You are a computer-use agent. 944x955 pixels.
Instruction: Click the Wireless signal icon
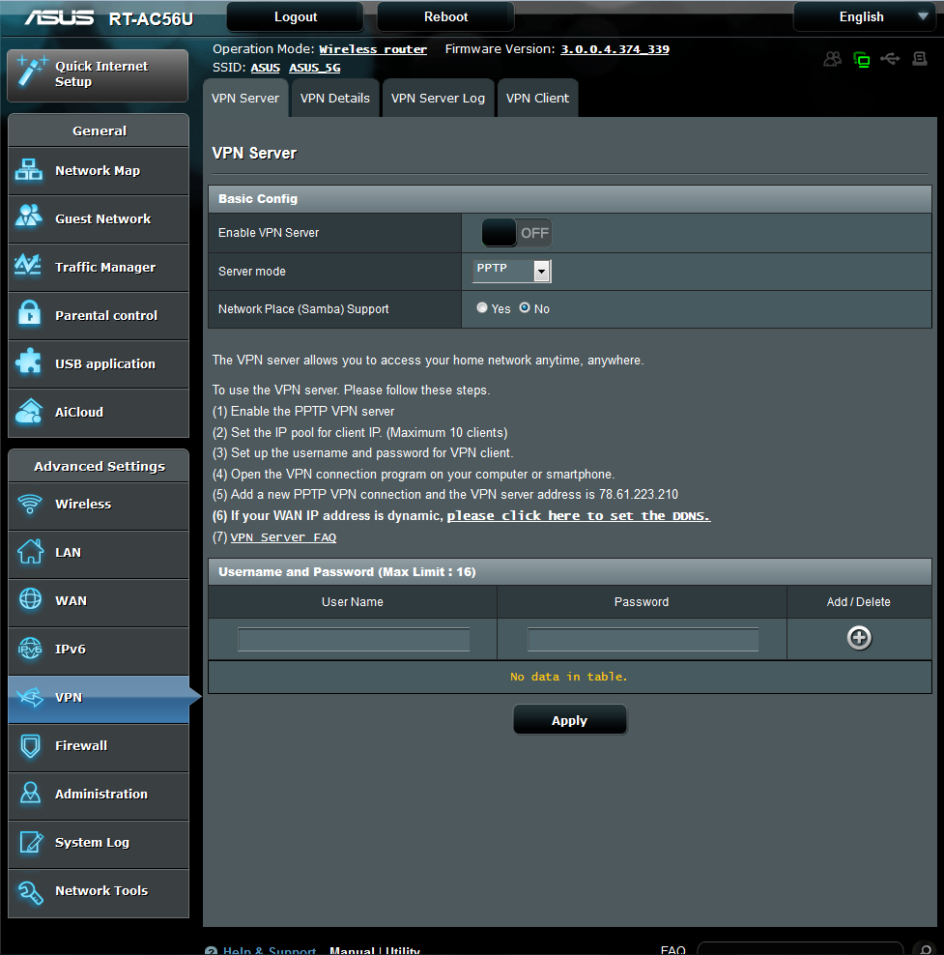29,504
